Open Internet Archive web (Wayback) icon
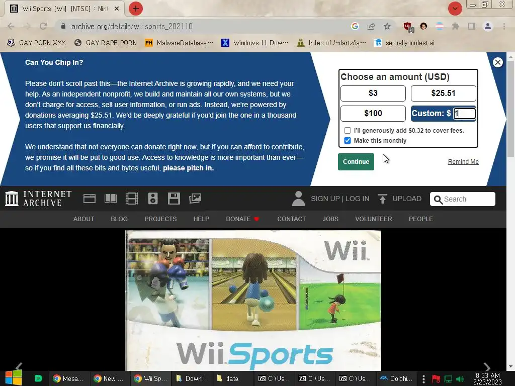Viewport: 515px width, 386px height. point(90,199)
